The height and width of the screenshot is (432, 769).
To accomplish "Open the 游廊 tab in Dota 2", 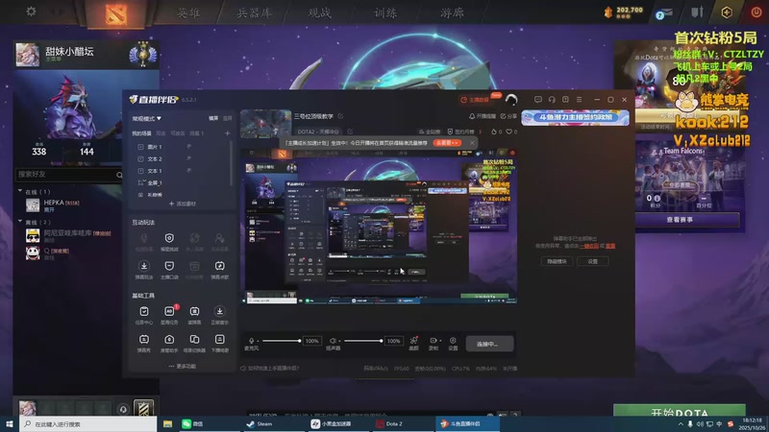I will 452,12.
